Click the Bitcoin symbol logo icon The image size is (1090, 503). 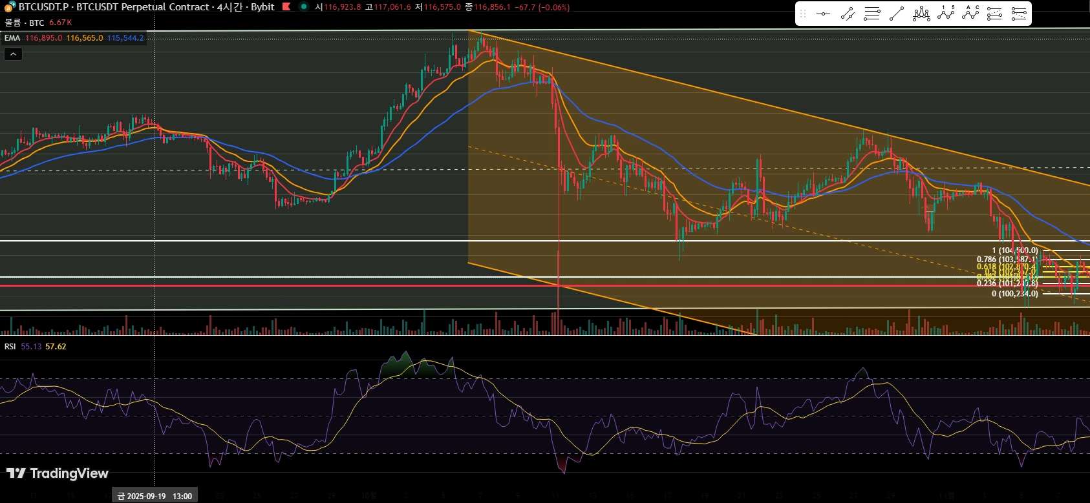coord(10,7)
